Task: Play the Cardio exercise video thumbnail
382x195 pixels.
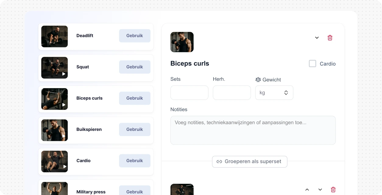Action: [x=55, y=161]
